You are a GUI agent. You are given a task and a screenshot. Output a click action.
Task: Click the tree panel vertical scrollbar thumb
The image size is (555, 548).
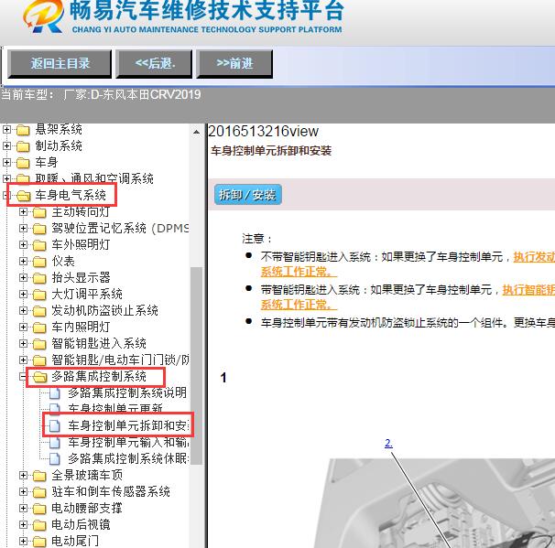pos(196,366)
